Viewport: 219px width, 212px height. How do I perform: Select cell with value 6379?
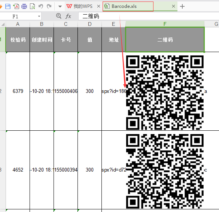click(18, 91)
